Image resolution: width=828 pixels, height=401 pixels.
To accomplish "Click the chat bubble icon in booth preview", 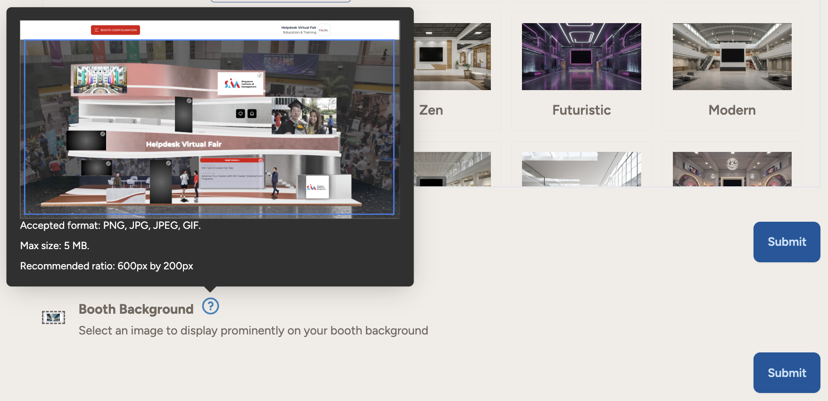I will click(240, 114).
